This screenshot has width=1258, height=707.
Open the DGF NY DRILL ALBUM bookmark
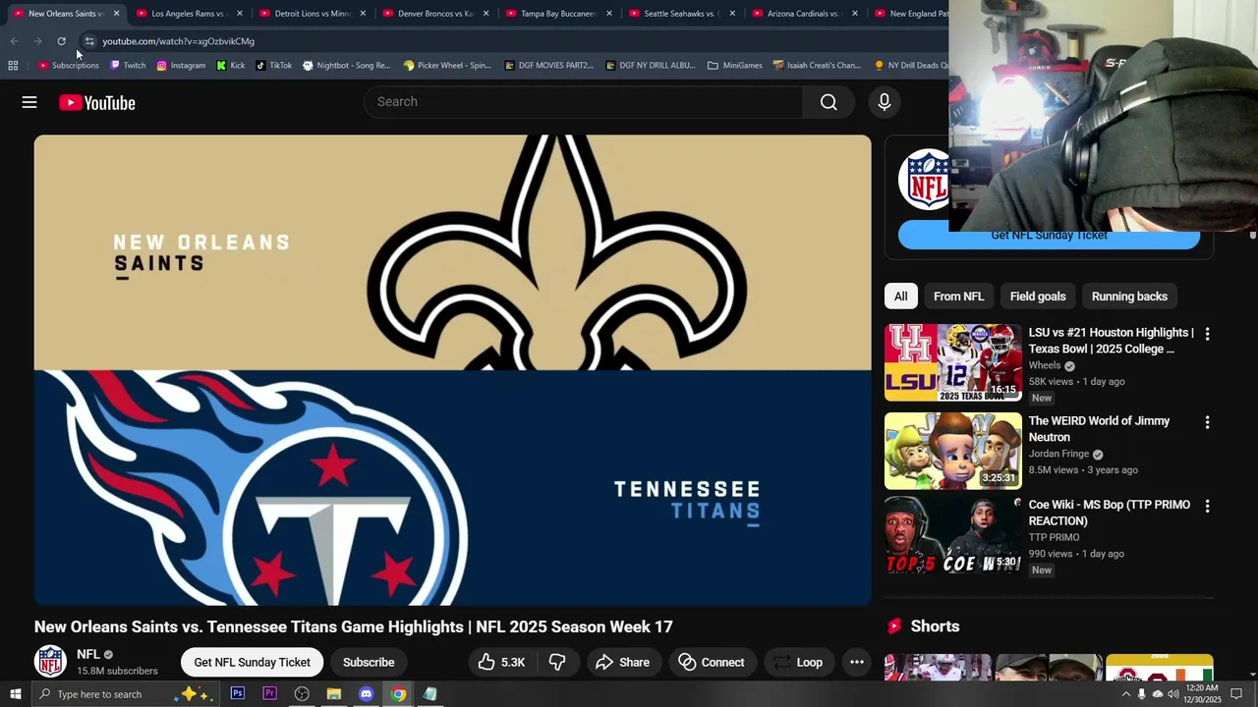[x=650, y=66]
